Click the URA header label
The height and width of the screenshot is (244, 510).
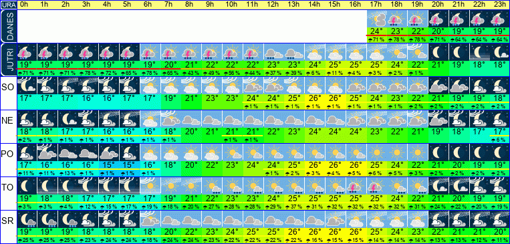click(x=8, y=5)
